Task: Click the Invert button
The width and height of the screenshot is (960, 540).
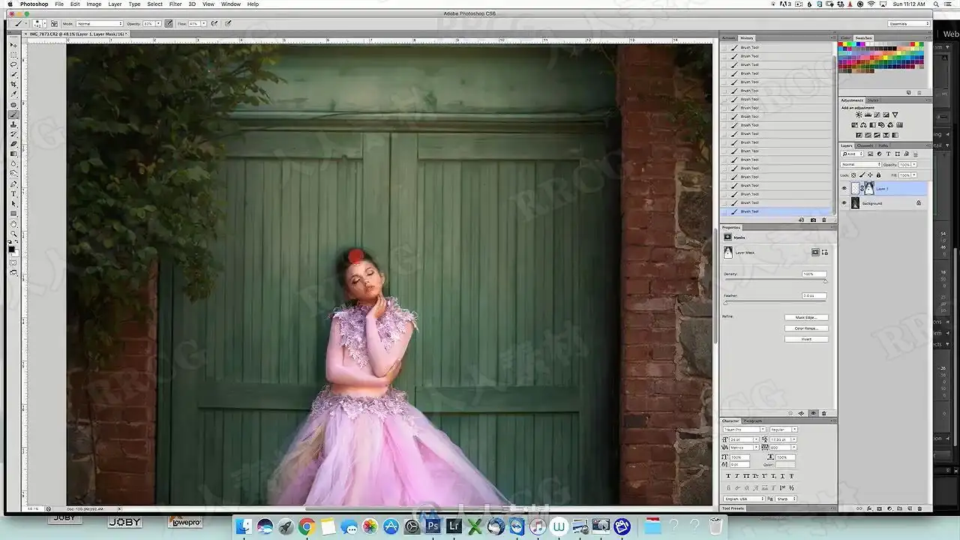Action: (x=806, y=339)
